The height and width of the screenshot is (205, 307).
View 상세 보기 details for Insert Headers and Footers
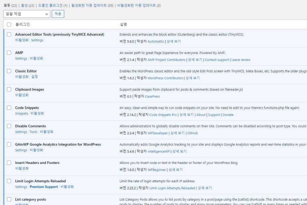[x=175, y=170]
